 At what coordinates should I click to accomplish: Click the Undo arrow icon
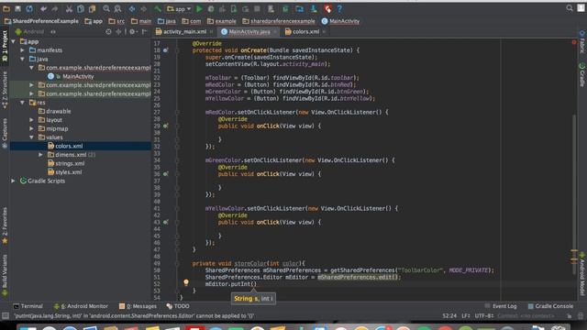coord(44,8)
